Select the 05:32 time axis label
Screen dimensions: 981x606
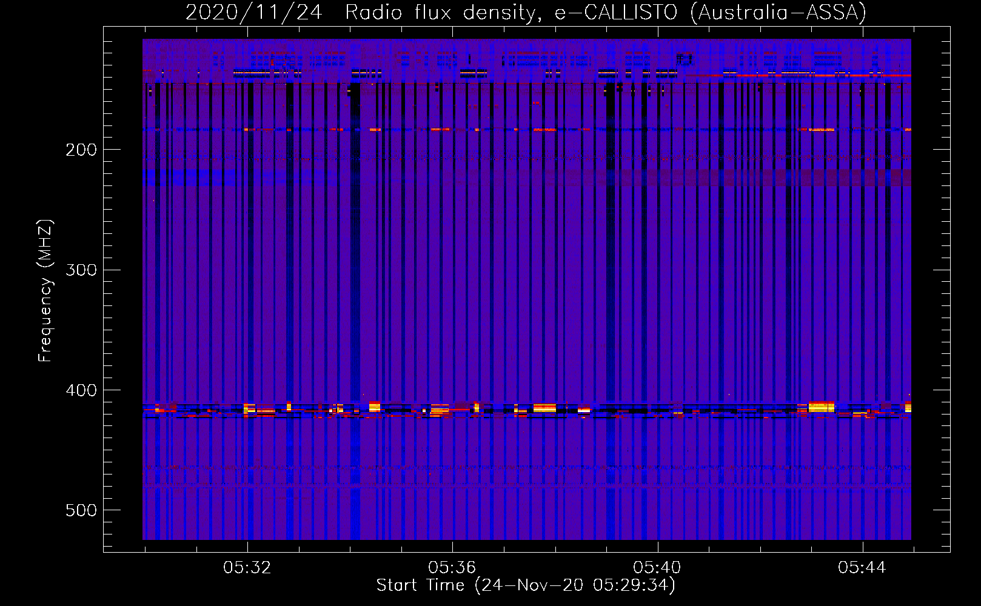[247, 568]
